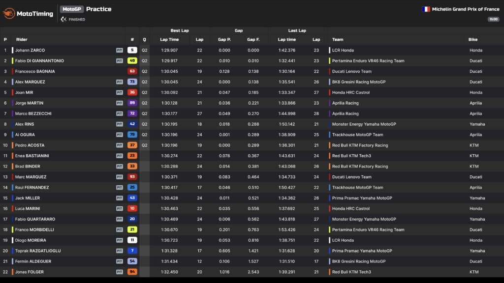Click number 21 badge for Morbidelli

[x=132, y=230]
